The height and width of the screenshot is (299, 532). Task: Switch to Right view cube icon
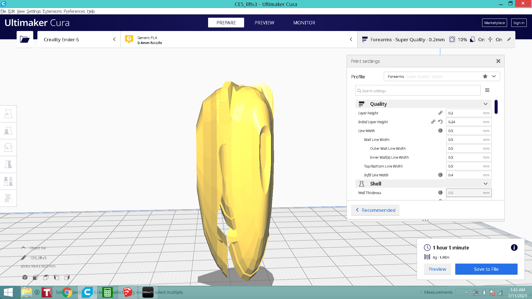tap(67, 277)
